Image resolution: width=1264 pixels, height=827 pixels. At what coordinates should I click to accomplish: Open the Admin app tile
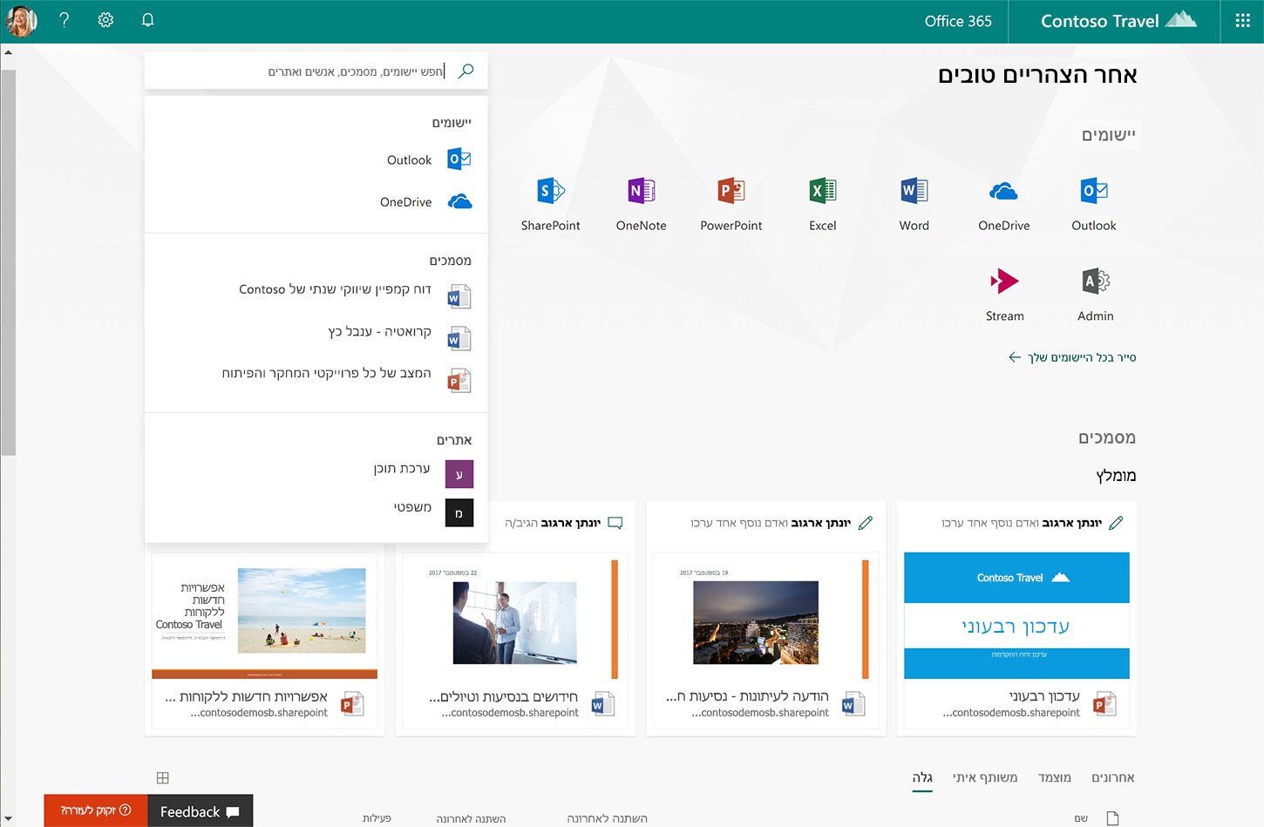pos(1096,295)
